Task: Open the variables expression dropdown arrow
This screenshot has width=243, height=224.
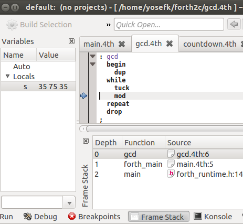Action: tap(69, 203)
